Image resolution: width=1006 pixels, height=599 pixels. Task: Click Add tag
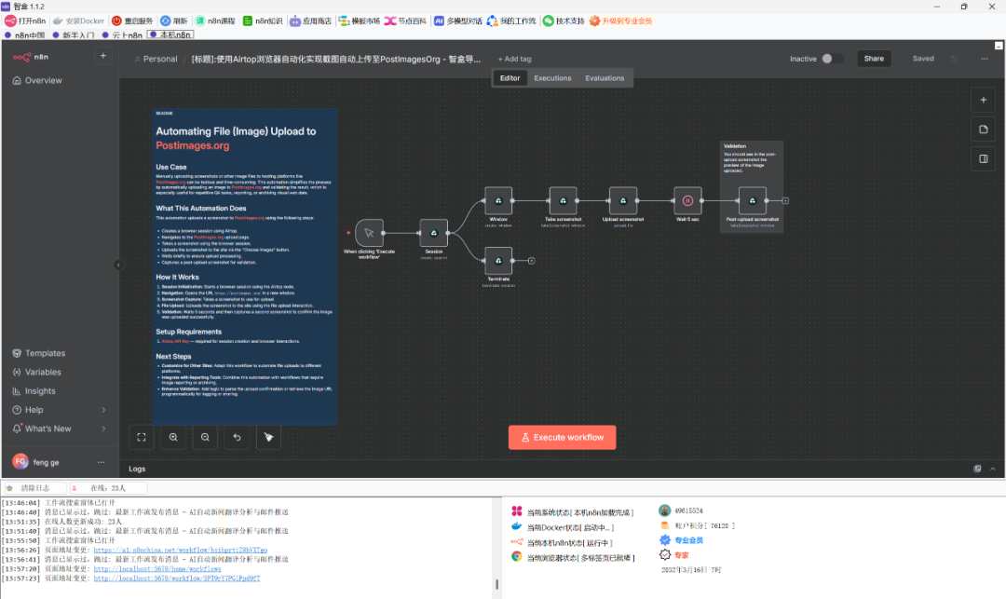tap(514, 59)
